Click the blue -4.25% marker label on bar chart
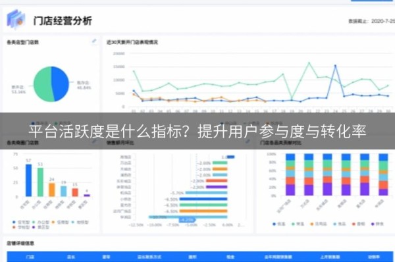Image resolution: width=395 pixels, height=262 pixels. [187, 220]
